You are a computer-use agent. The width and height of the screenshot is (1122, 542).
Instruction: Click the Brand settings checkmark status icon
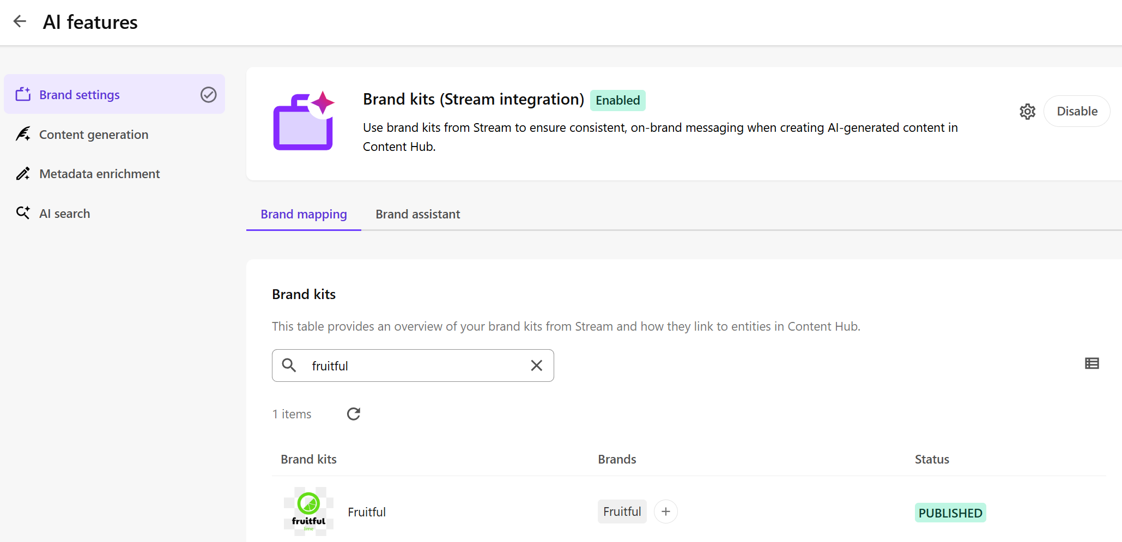[x=208, y=95]
